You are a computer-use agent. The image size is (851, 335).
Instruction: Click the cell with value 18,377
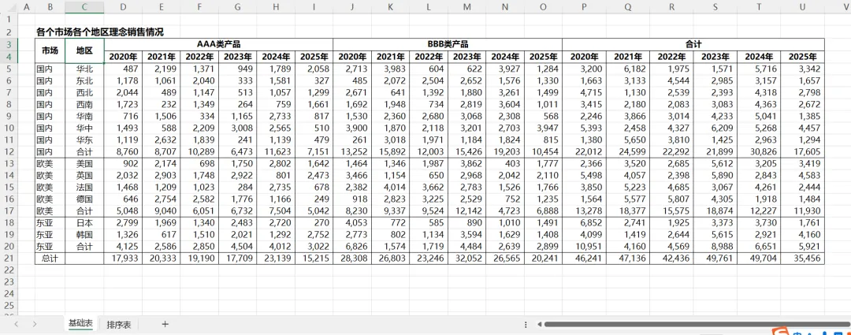[628, 210]
